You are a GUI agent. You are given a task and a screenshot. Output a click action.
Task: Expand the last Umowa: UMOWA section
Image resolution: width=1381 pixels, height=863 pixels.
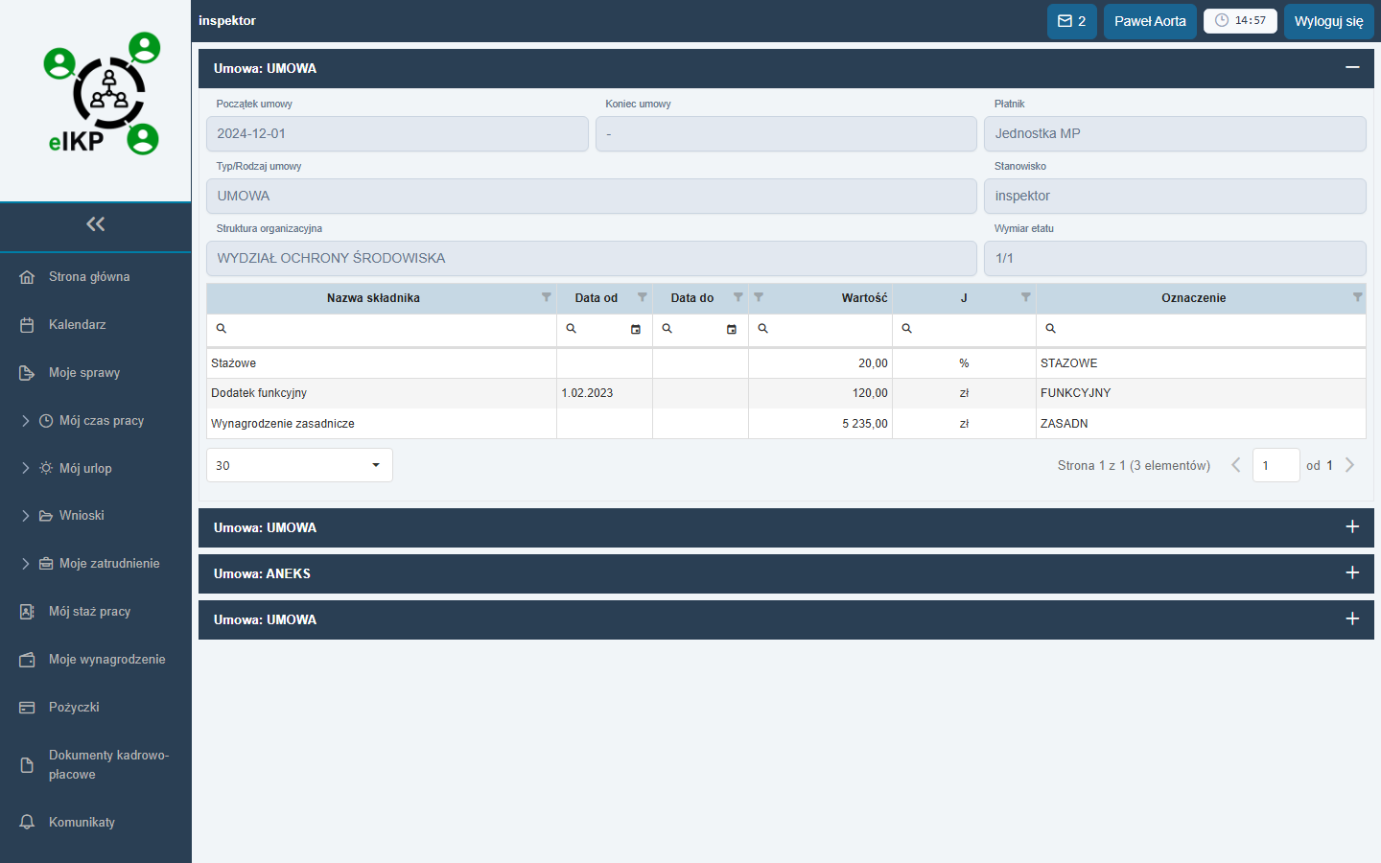pyautogui.click(x=1352, y=619)
